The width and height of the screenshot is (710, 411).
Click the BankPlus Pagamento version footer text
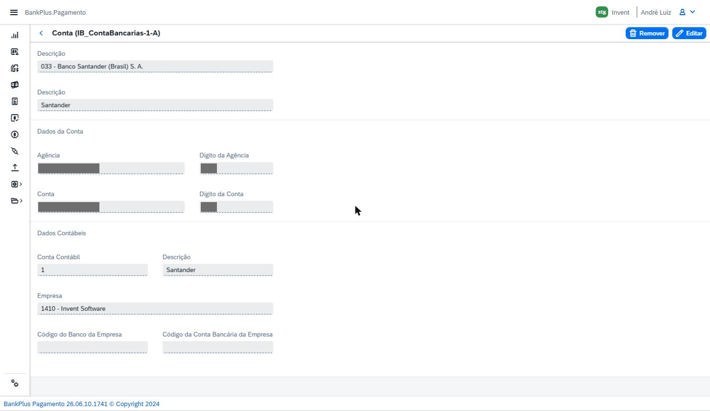coord(82,404)
